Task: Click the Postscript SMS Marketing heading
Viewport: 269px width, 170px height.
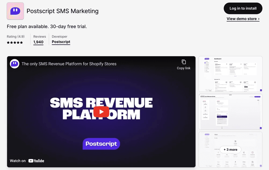Action: point(63,11)
